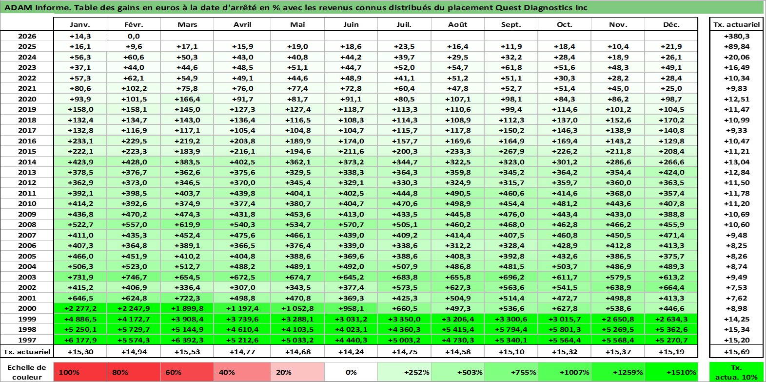Click the +498,9 cell in 2010

(458, 203)
